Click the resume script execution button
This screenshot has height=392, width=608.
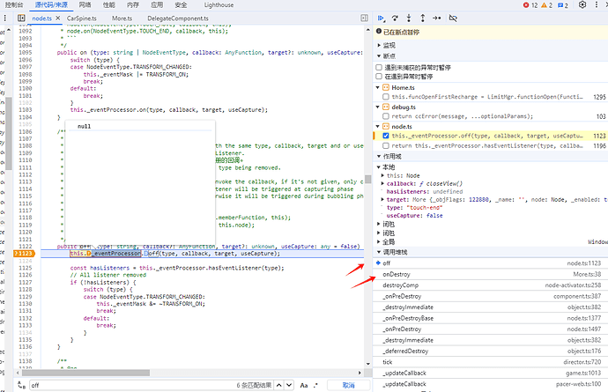[381, 18]
